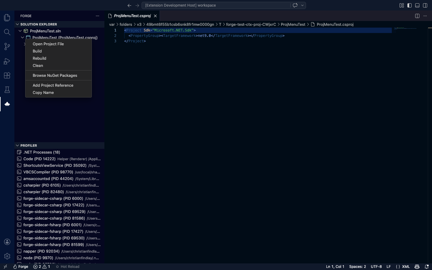
Task: Click the Forge flame status bar item
Action: (21, 266)
